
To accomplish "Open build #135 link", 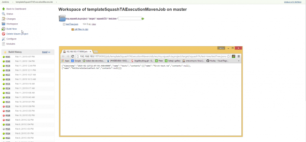I will point(8,84).
